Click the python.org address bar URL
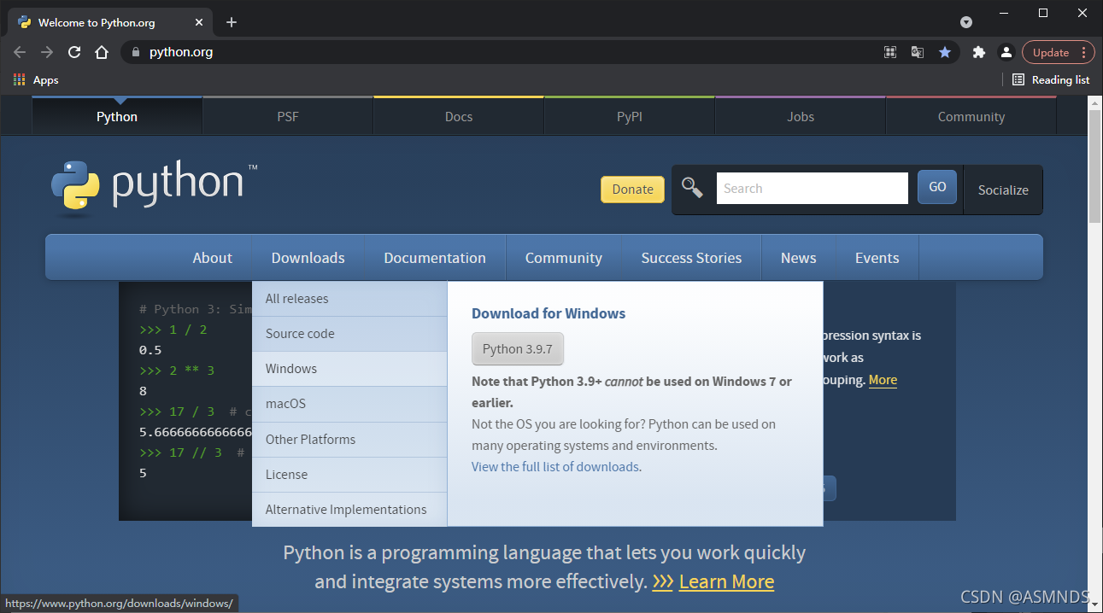 pos(181,52)
